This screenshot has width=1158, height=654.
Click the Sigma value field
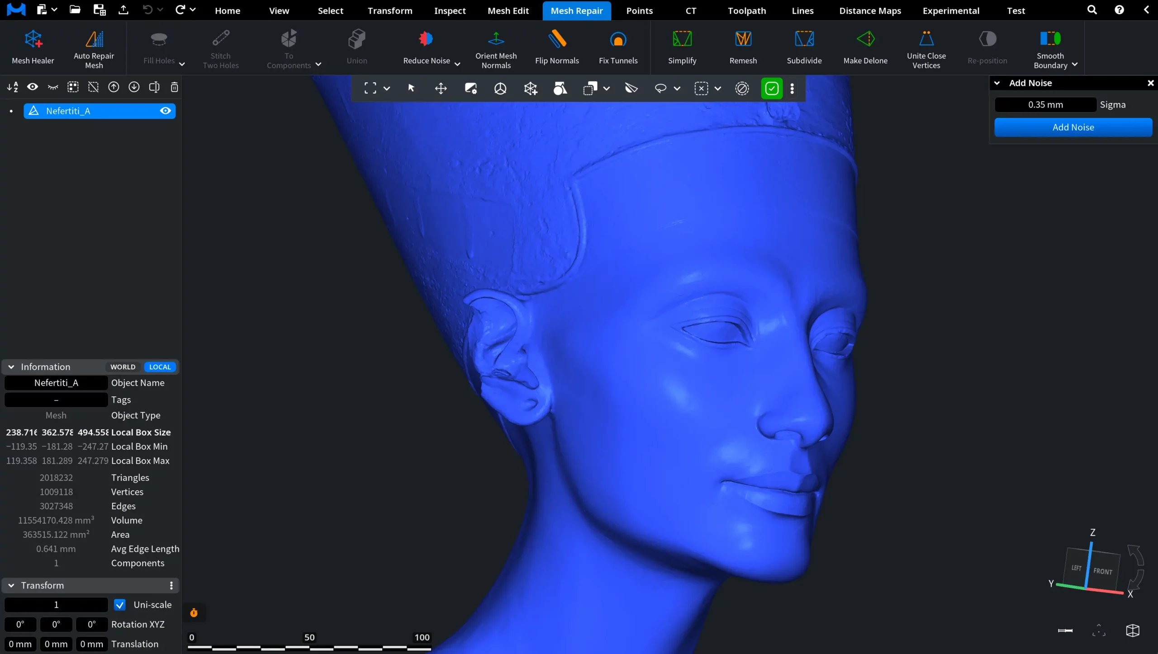tap(1045, 104)
